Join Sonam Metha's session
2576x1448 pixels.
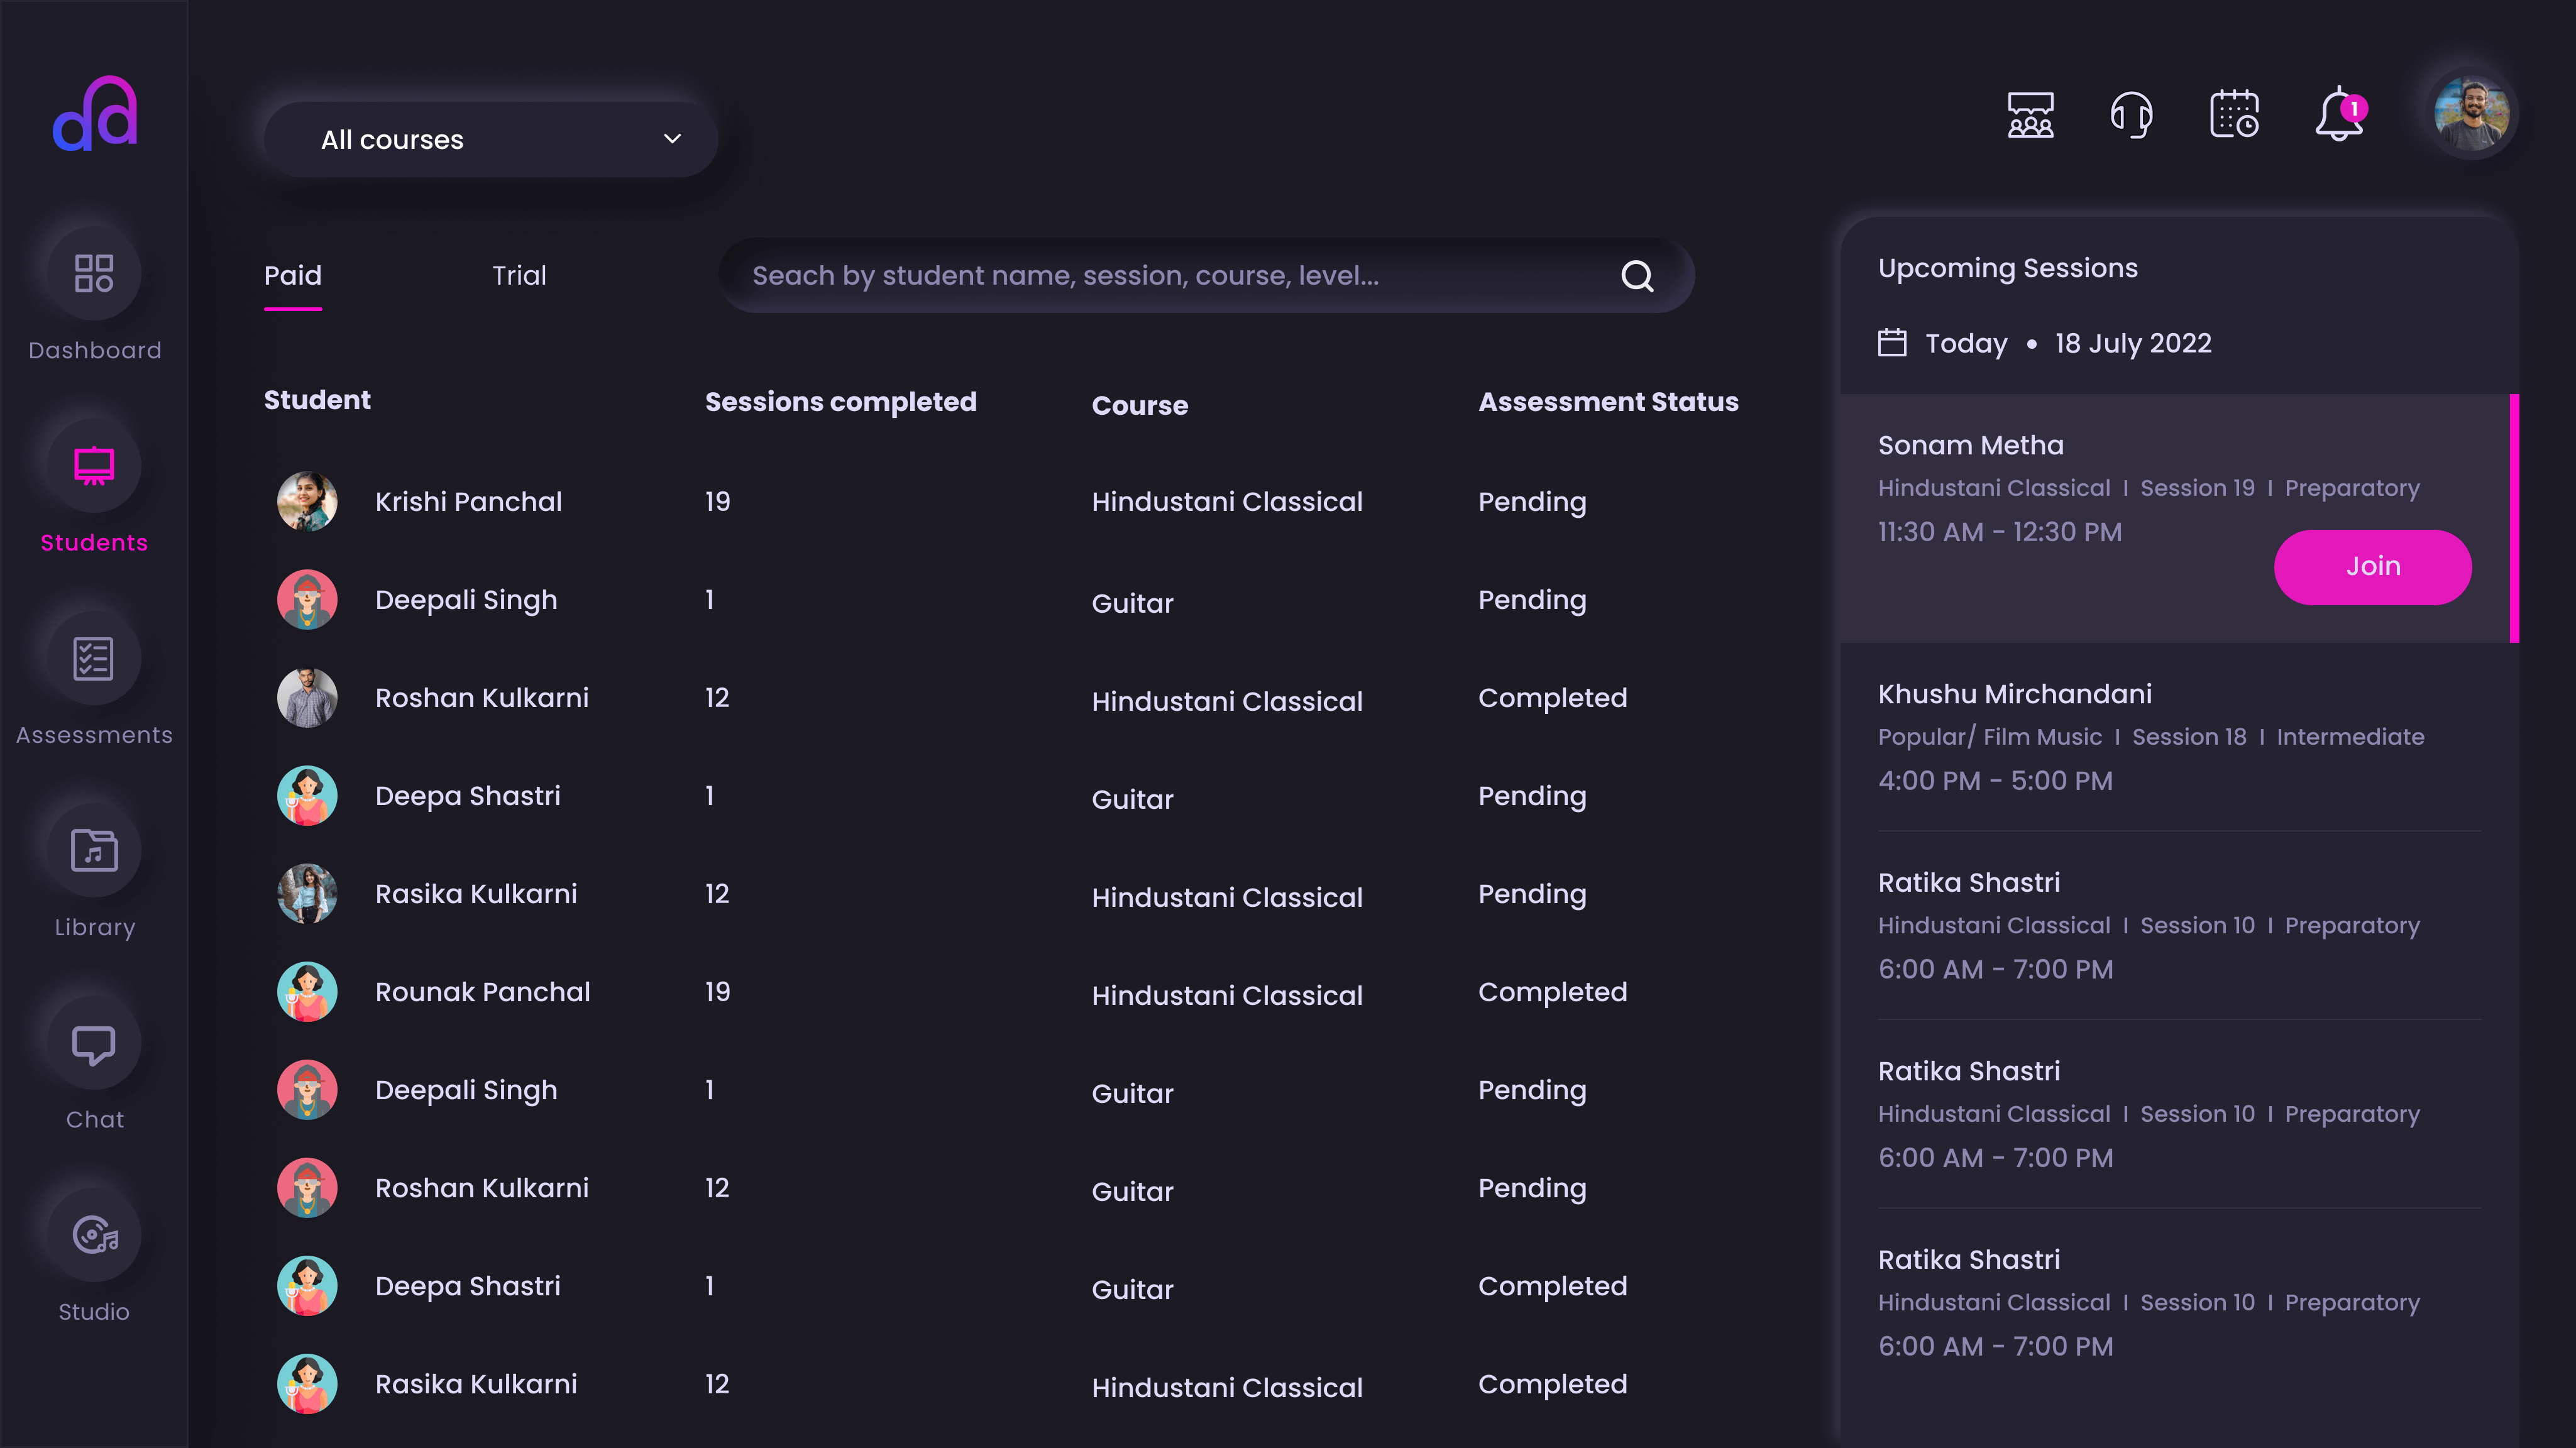(2372, 566)
